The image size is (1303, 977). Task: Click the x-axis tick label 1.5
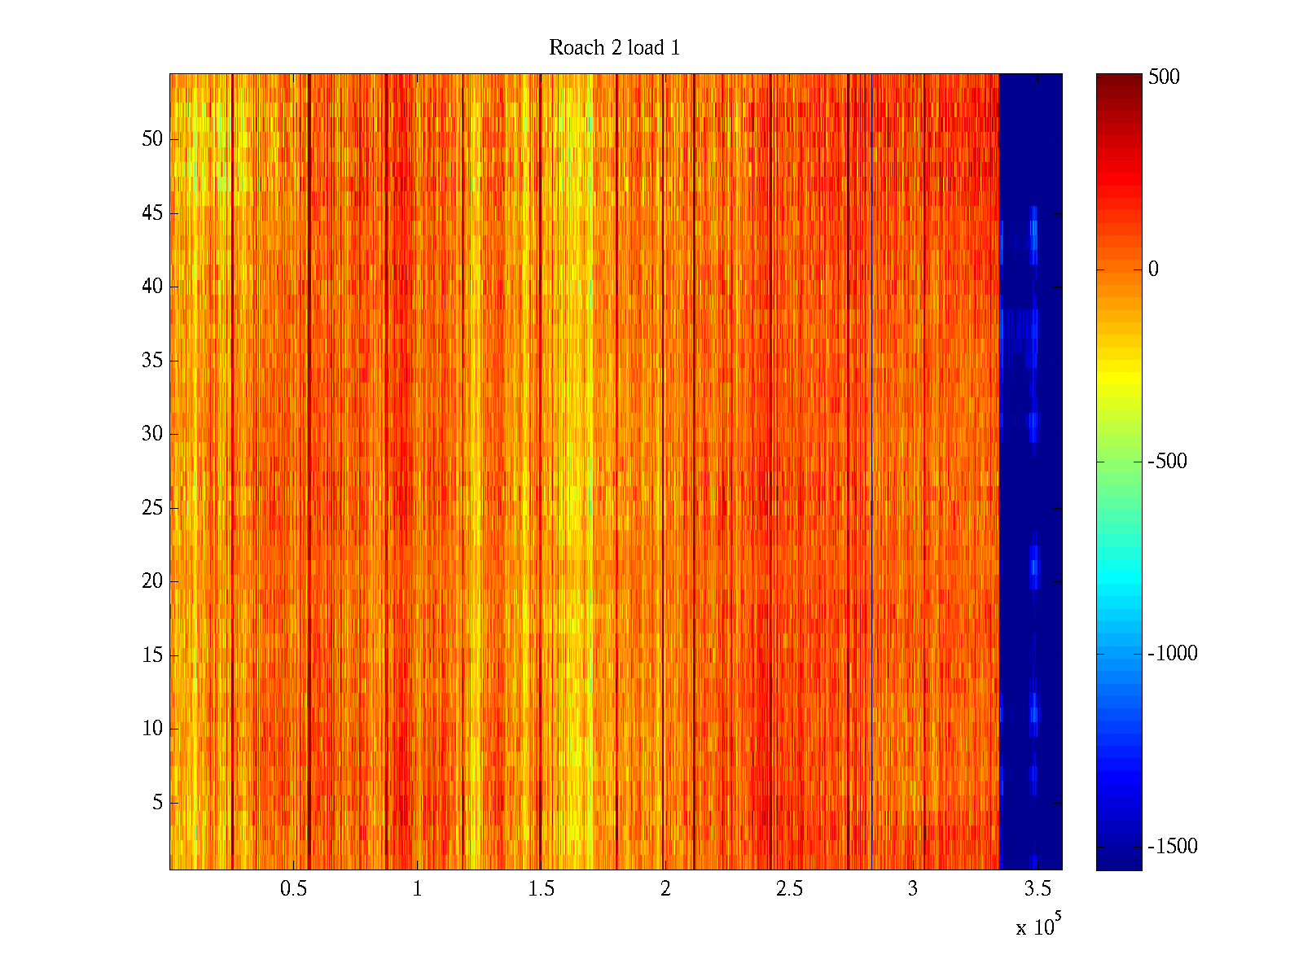click(541, 889)
